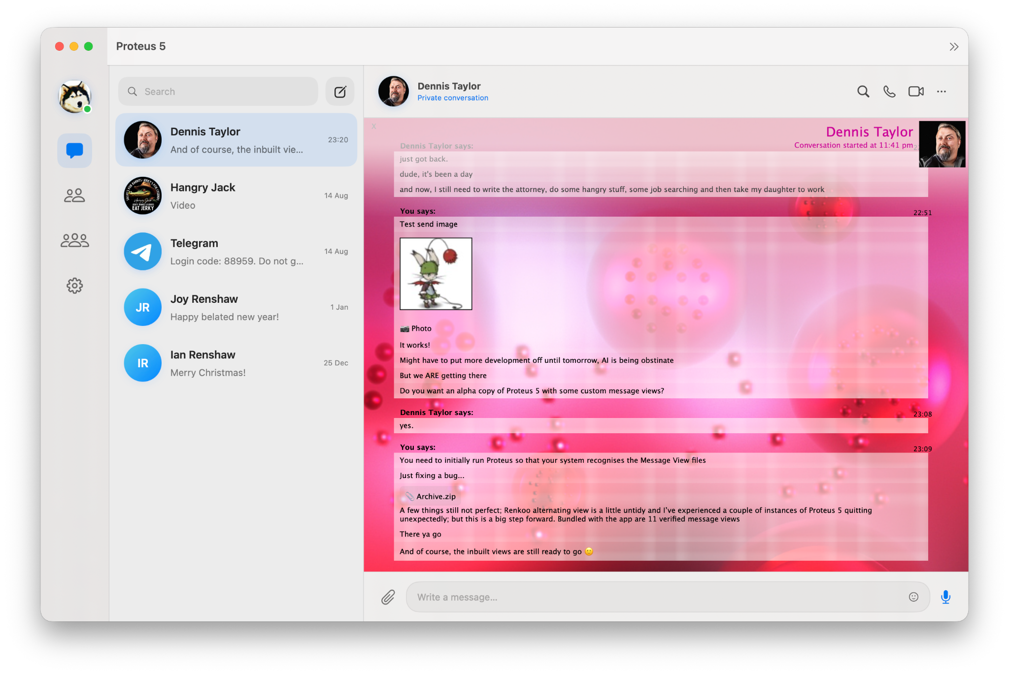Select the Dennis Taylor chat
This screenshot has width=1009, height=675.
pyautogui.click(x=236, y=140)
